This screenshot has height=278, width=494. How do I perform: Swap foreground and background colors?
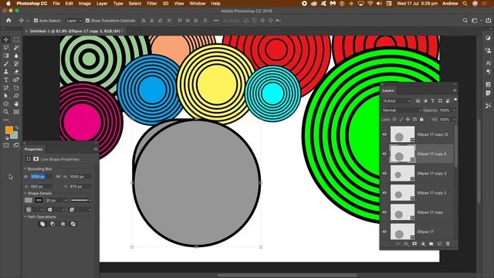(x=16, y=127)
